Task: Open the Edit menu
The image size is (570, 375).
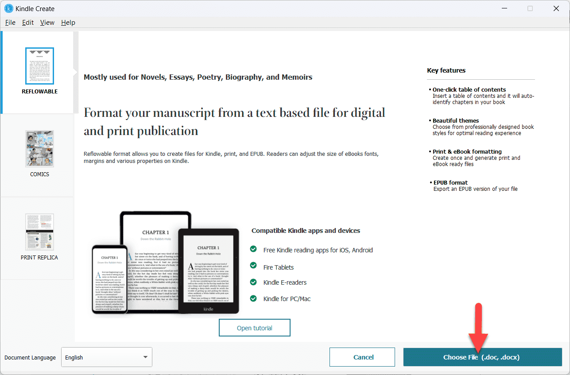Action: point(28,23)
